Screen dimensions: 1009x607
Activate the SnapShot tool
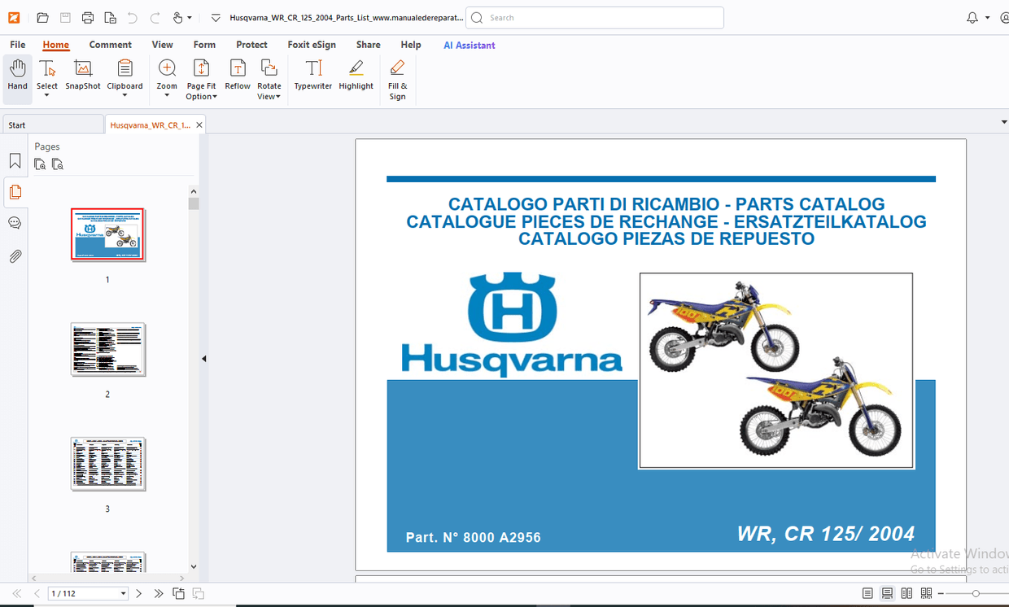coord(82,77)
